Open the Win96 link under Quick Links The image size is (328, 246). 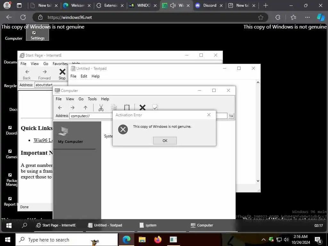[43, 140]
